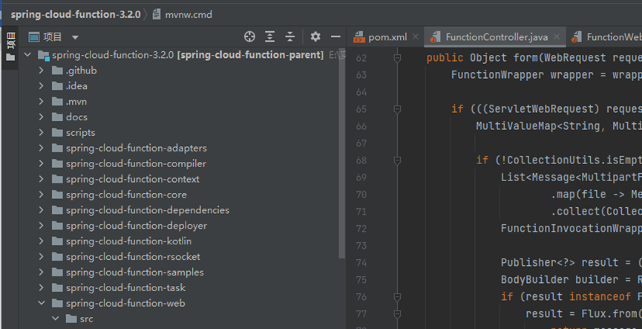Toggle code fold marker at line 68
Image resolution: width=642 pixels, height=329 pixels.
(397, 160)
